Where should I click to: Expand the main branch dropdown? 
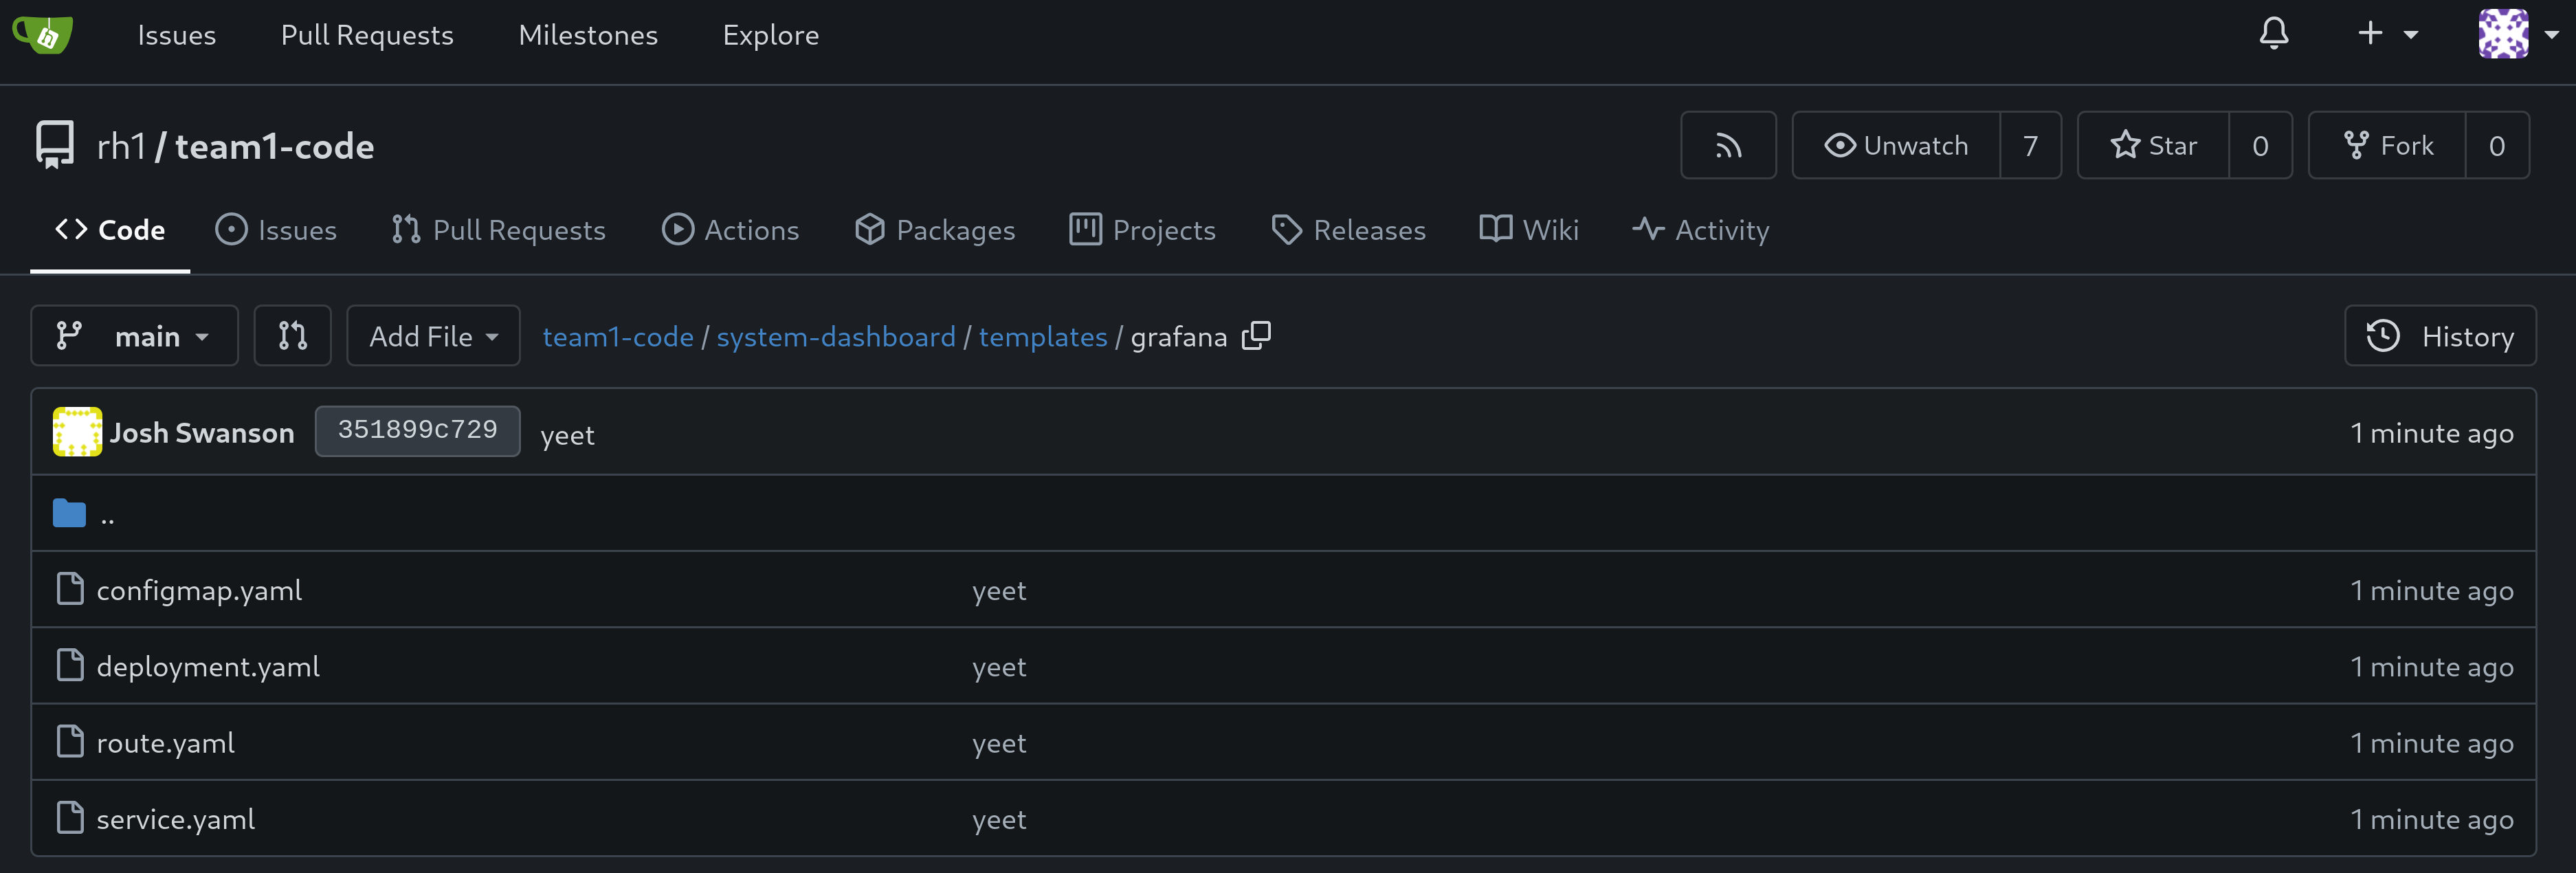pos(134,336)
